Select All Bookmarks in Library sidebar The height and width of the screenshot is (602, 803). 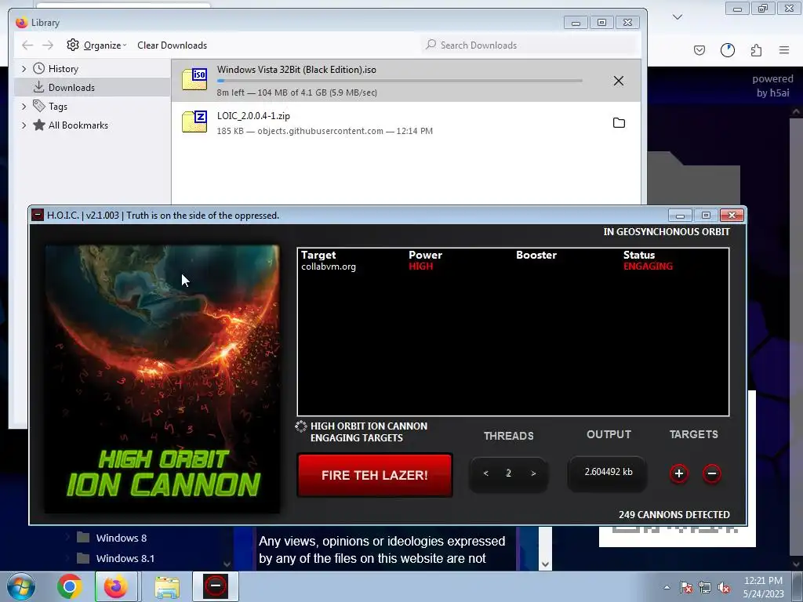coord(78,125)
